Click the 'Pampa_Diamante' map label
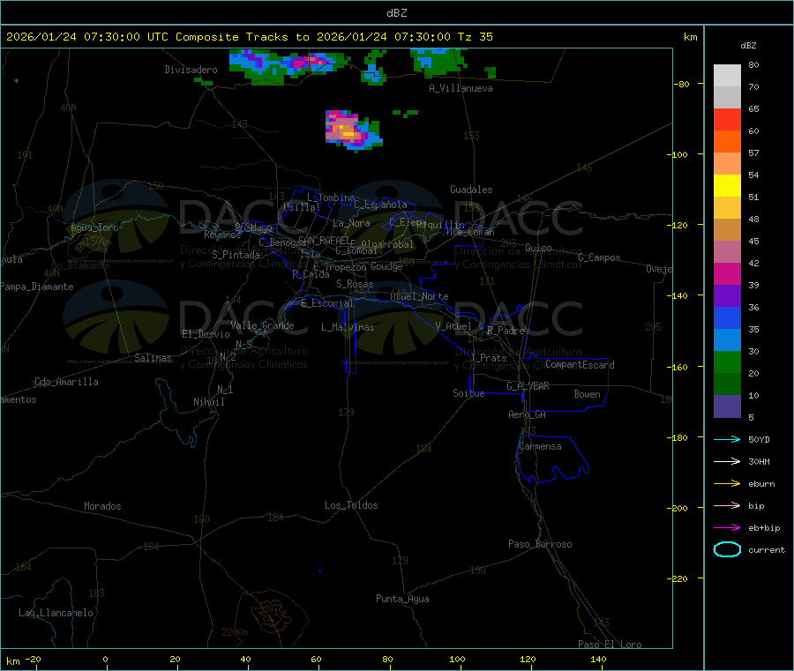 tap(37, 287)
